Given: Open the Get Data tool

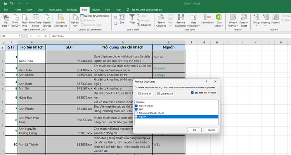Looking at the screenshot, I should (x=5, y=21).
